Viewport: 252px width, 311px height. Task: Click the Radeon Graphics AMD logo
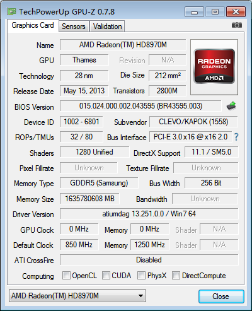[214, 67]
